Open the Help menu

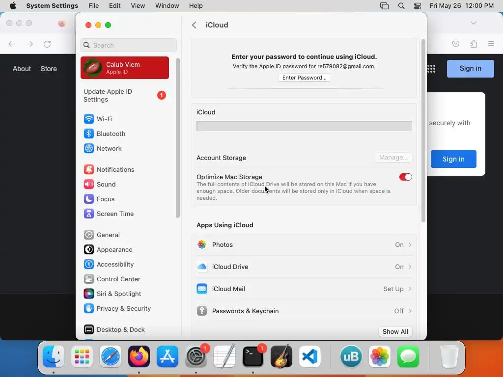pos(196,6)
